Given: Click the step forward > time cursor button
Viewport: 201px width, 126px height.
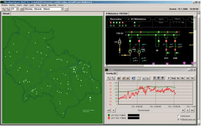Looking at the screenshot, I should tap(188, 110).
